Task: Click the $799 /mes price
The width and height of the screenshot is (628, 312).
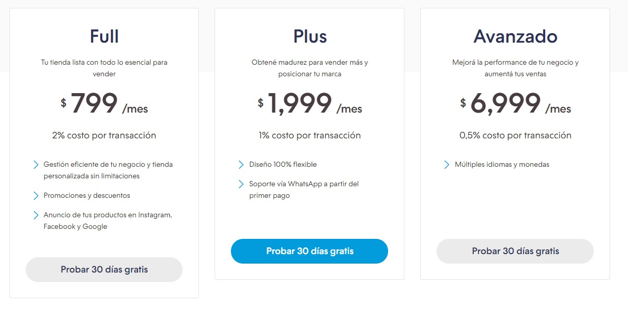Action: 104,104
